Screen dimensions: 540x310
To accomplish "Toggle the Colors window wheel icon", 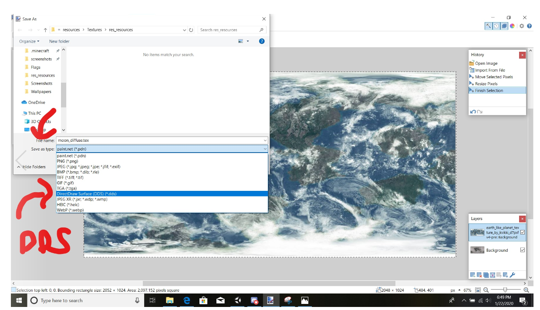I will pyautogui.click(x=512, y=26).
